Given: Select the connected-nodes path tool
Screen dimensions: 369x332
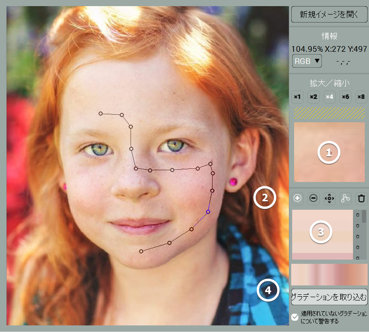Looking at the screenshot, I should point(345,198).
